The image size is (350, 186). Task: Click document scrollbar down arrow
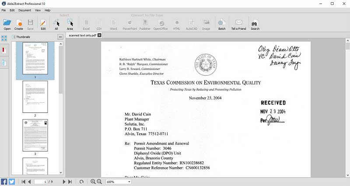tap(347, 175)
